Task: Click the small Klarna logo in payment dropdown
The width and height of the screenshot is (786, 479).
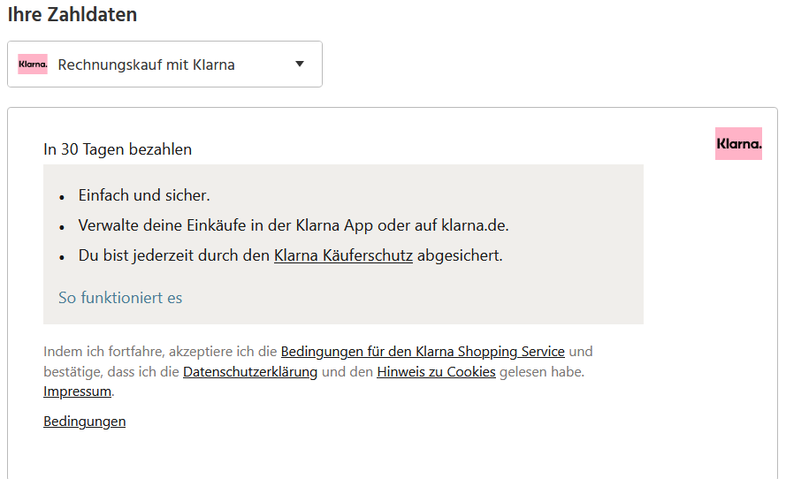Action: click(33, 65)
